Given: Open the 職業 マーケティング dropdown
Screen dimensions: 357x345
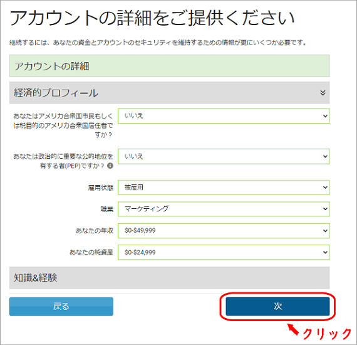Looking at the screenshot, I should [x=224, y=209].
